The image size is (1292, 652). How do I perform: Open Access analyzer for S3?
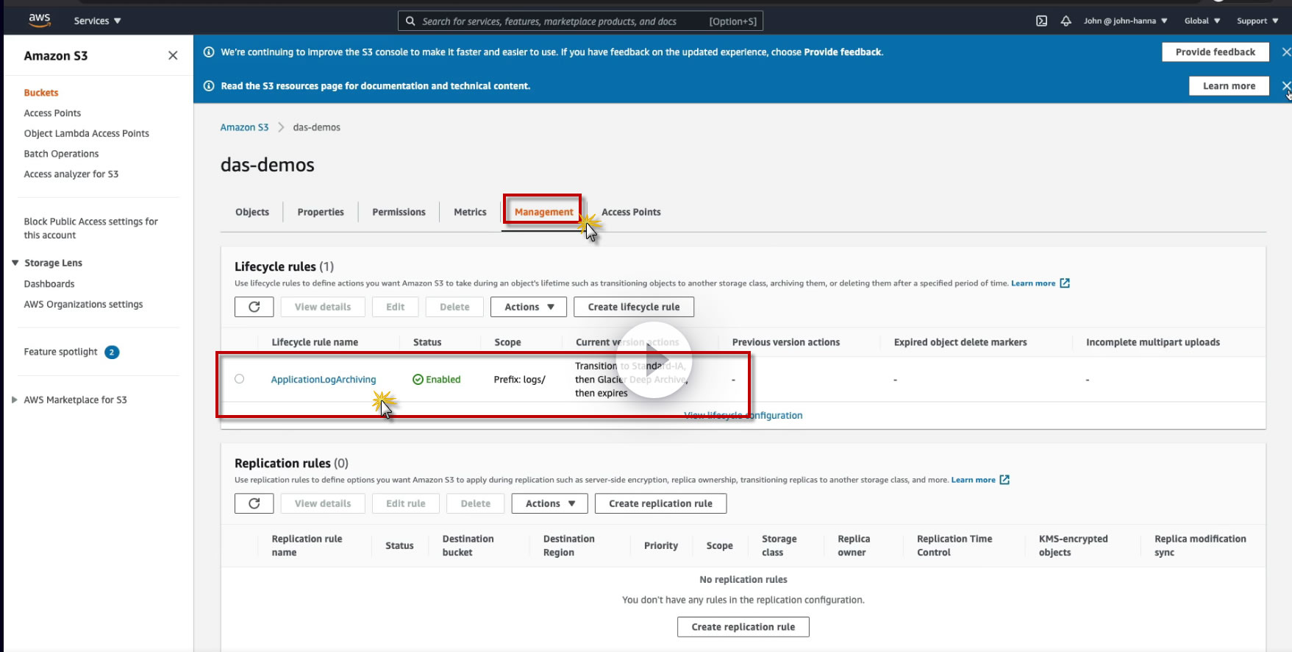point(71,174)
